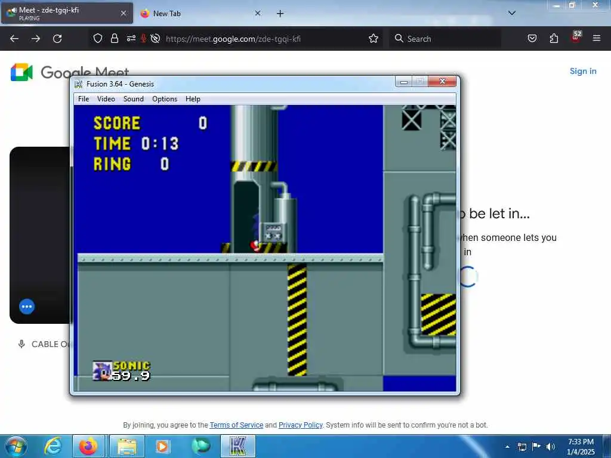Click the site security padlock icon
This screenshot has height=458, width=611.
114,38
